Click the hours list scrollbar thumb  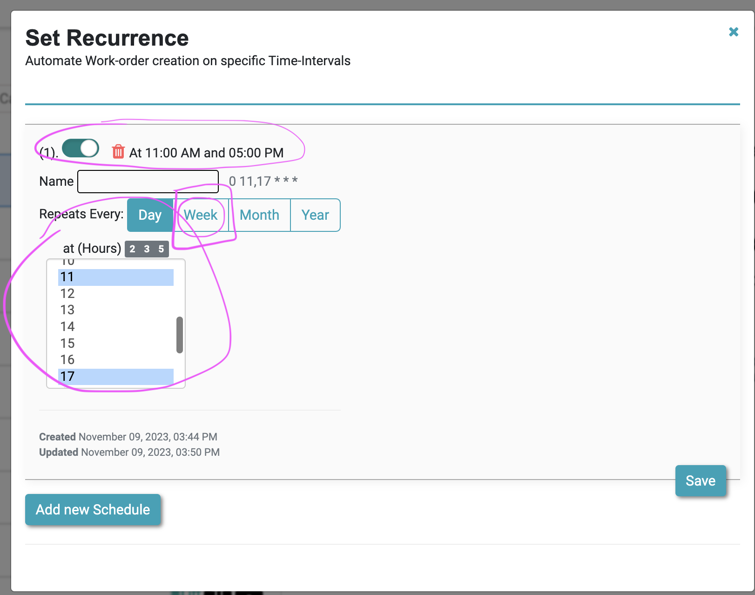tap(180, 335)
